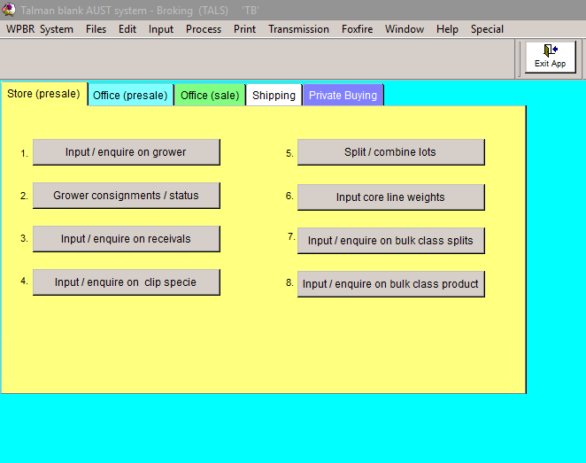
Task: Select the Shipping tab
Action: 274,96
